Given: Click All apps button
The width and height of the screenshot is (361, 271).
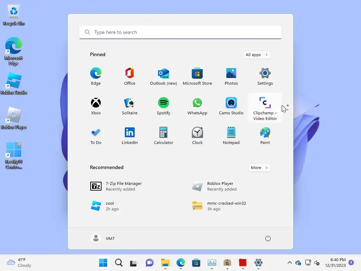Looking at the screenshot, I should click(257, 55).
